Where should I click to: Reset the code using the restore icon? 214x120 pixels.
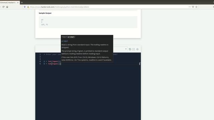[x=130, y=49]
